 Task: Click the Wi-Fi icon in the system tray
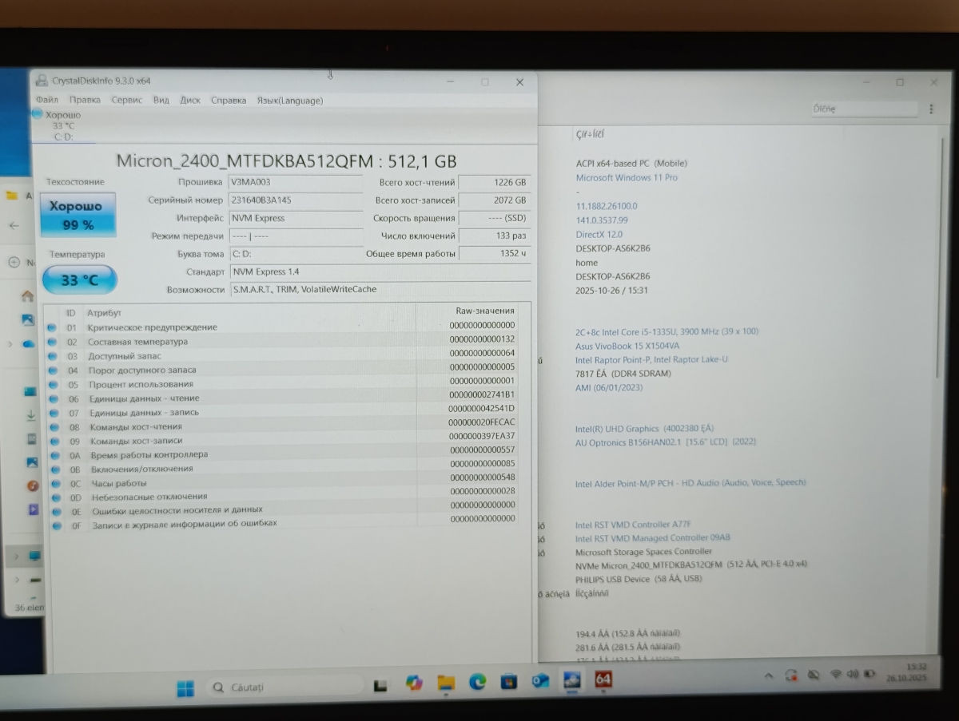coord(836,675)
